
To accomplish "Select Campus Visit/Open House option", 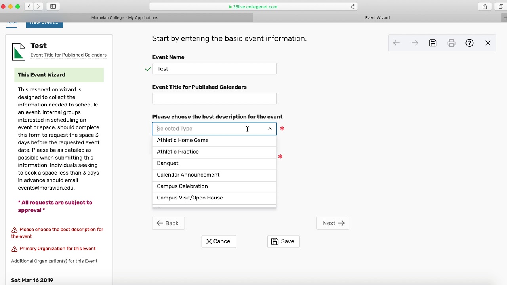I will tap(214, 198).
